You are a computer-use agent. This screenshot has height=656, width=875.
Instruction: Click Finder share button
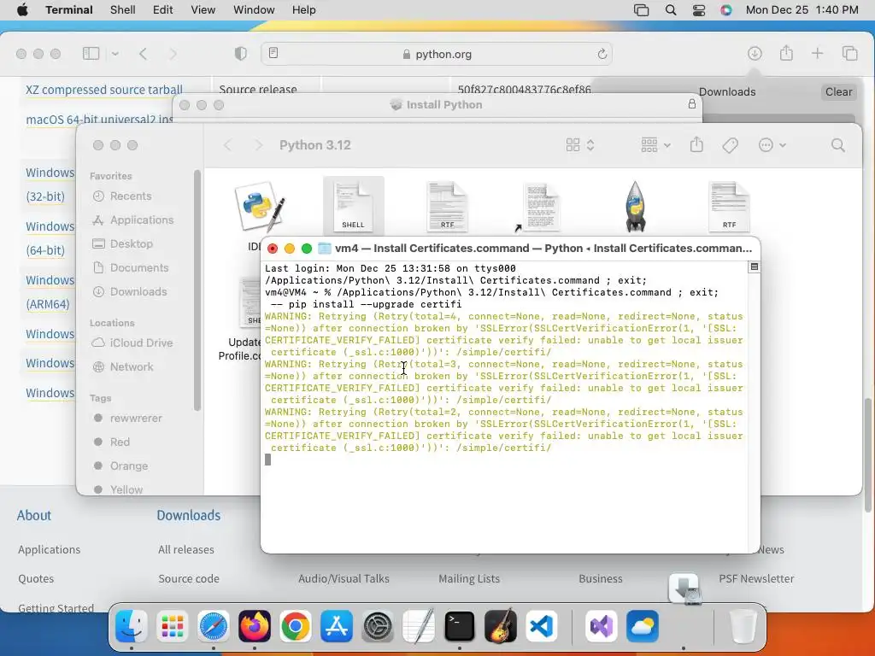tap(696, 145)
